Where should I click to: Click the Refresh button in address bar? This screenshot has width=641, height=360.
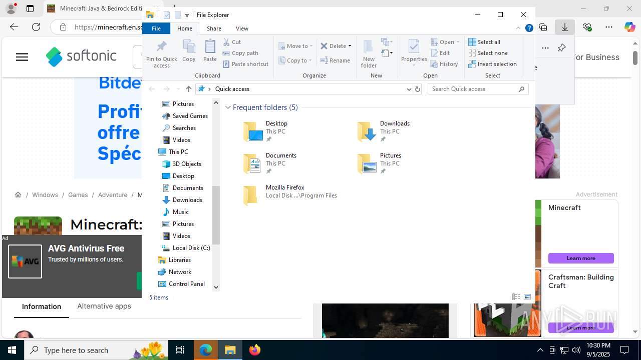[x=418, y=89]
